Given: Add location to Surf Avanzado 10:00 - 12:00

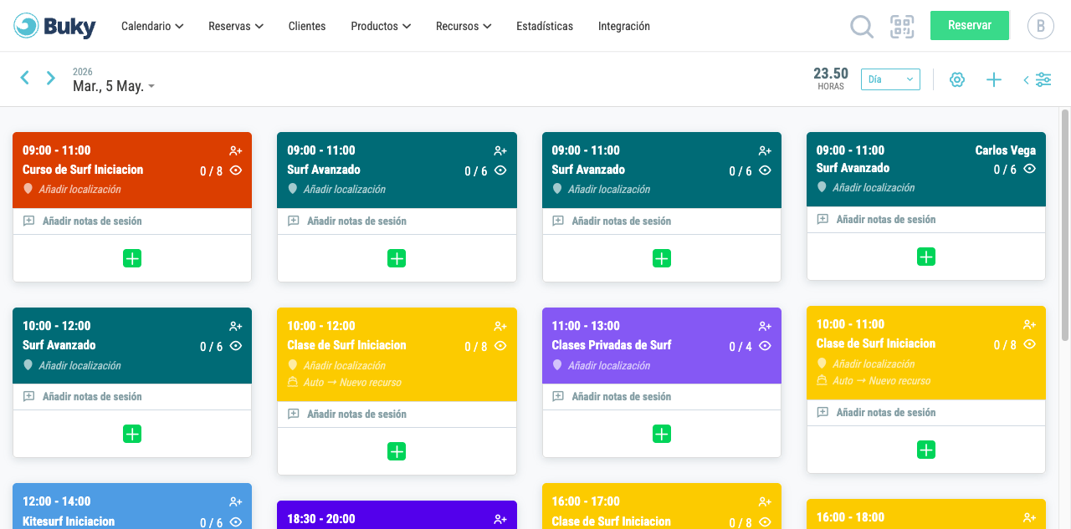Looking at the screenshot, I should 79,365.
